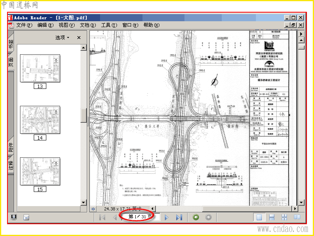Switch to the 附件 attachments side tab
This screenshot has height=236, width=314.
coord(11,147)
